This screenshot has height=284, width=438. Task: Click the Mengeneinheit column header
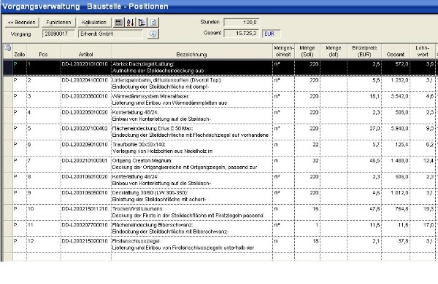tap(283, 51)
